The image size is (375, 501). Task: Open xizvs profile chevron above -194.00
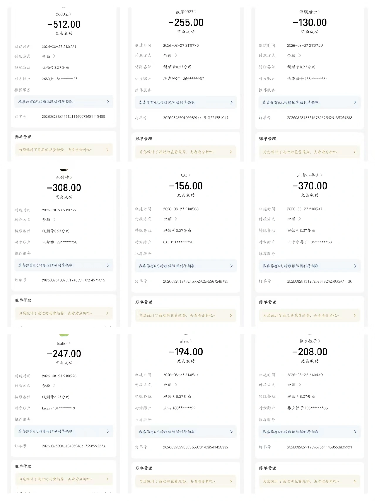pos(191,341)
